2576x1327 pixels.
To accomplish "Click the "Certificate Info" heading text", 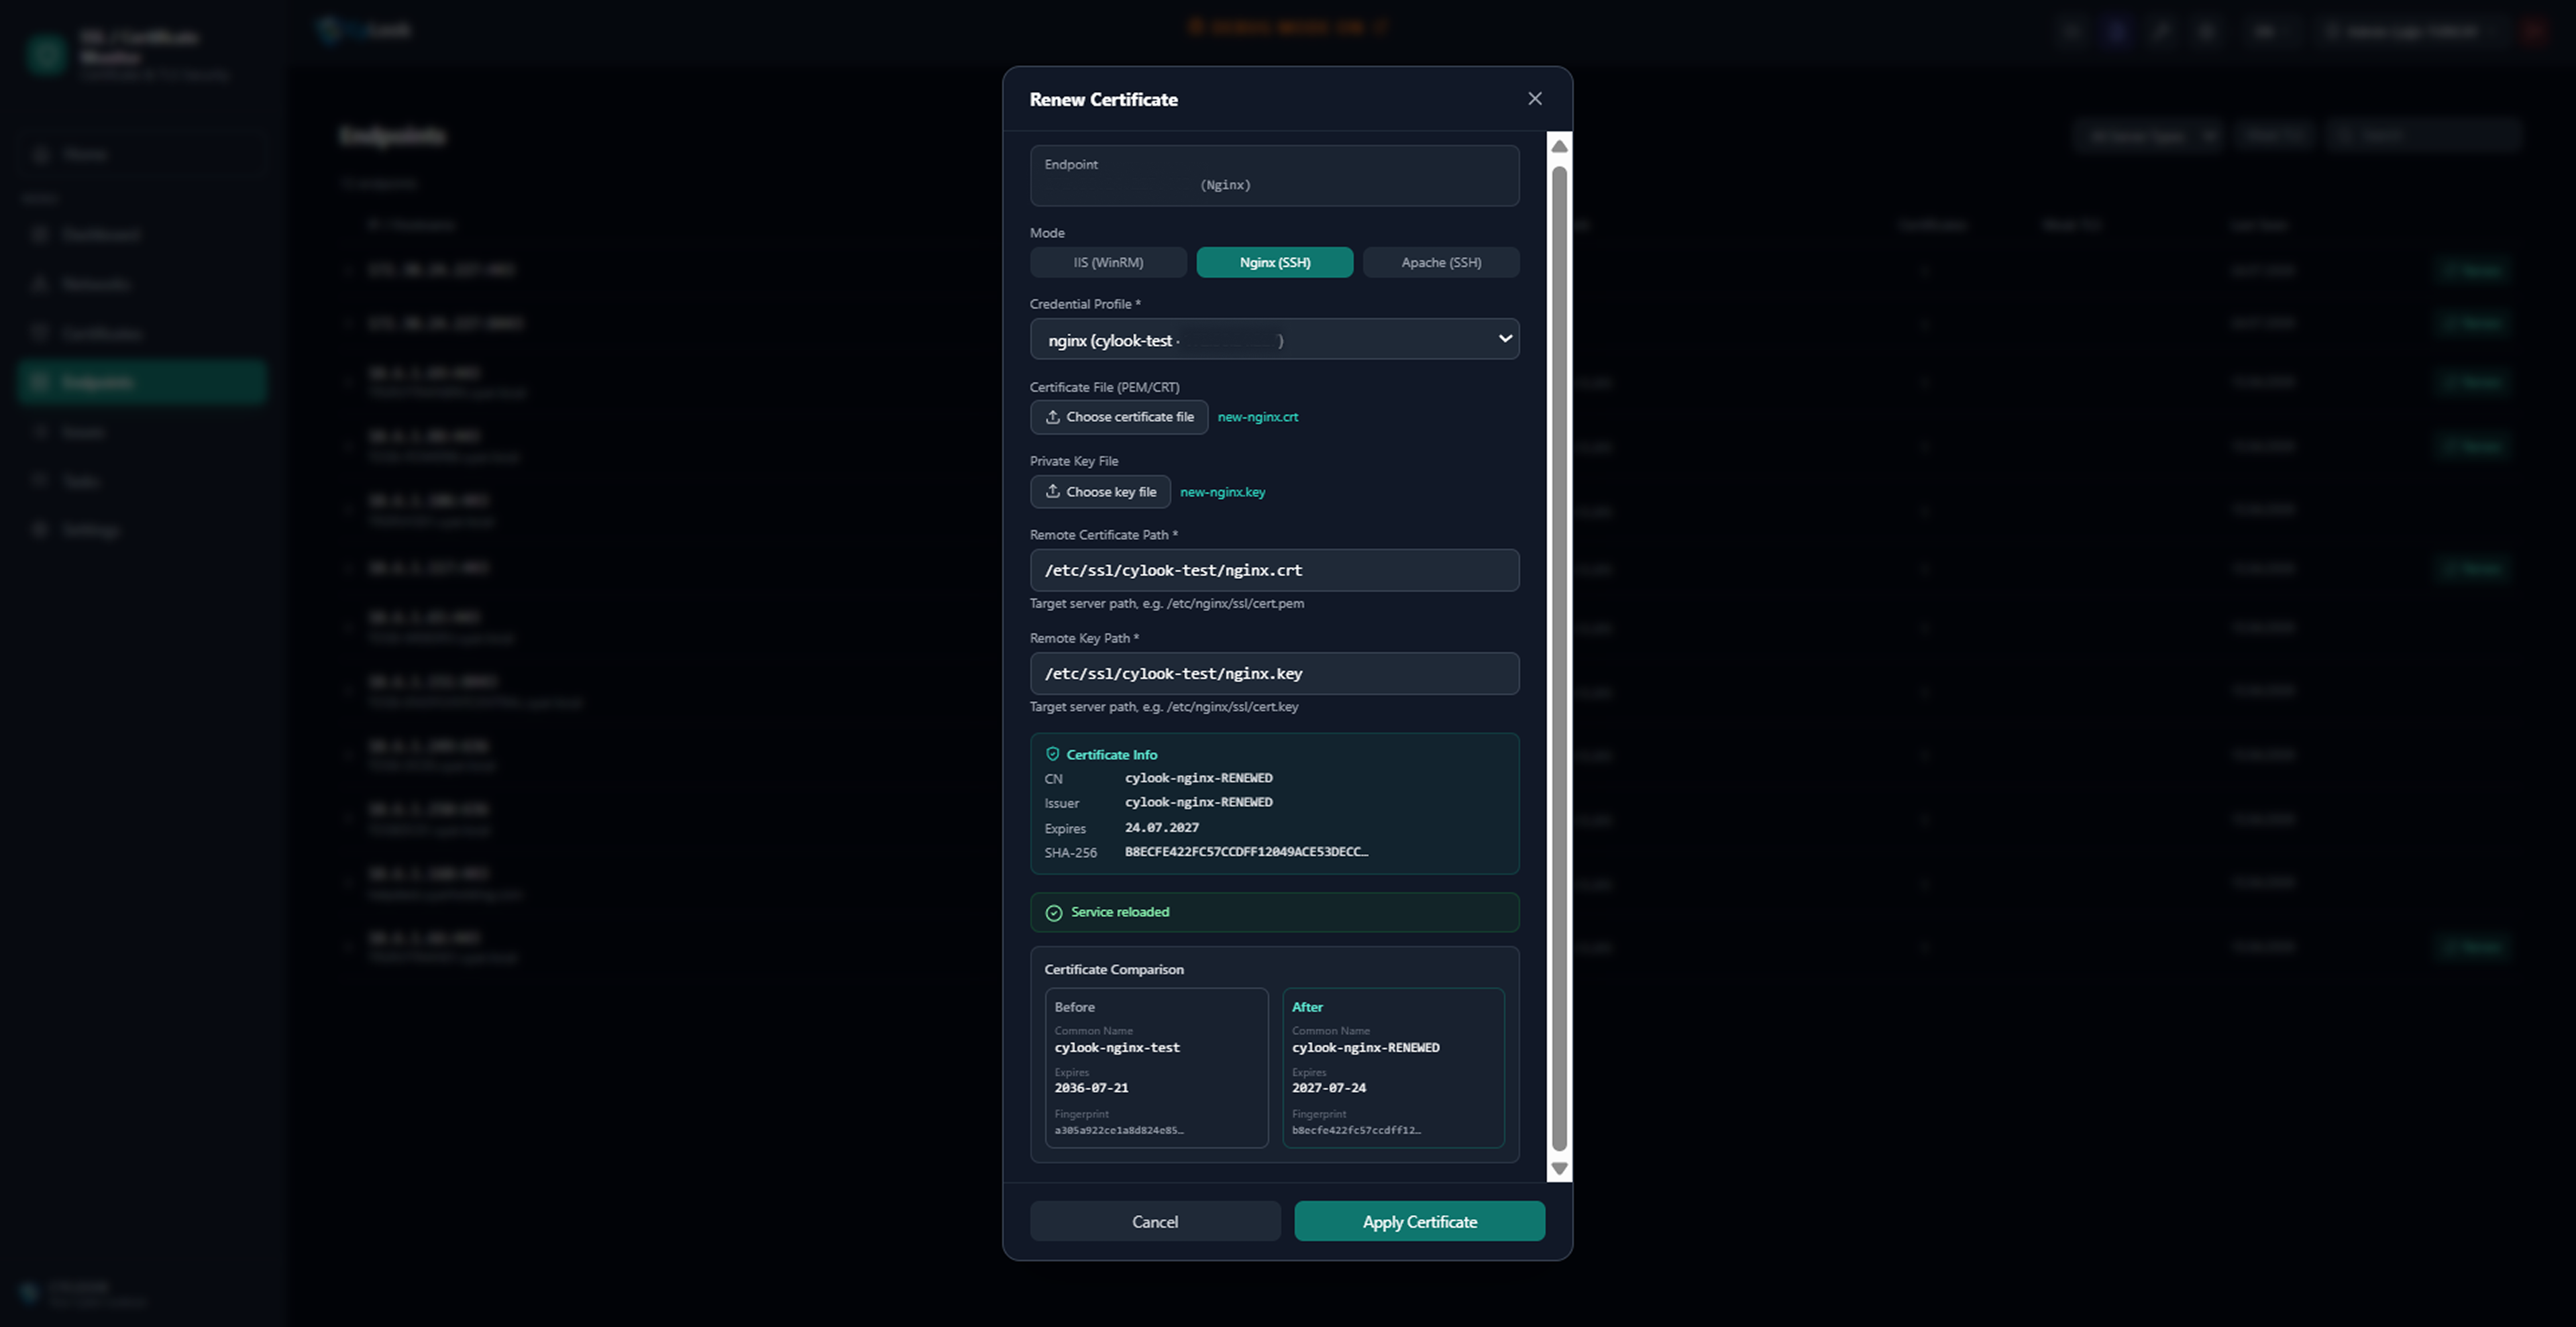I will (x=1112, y=755).
